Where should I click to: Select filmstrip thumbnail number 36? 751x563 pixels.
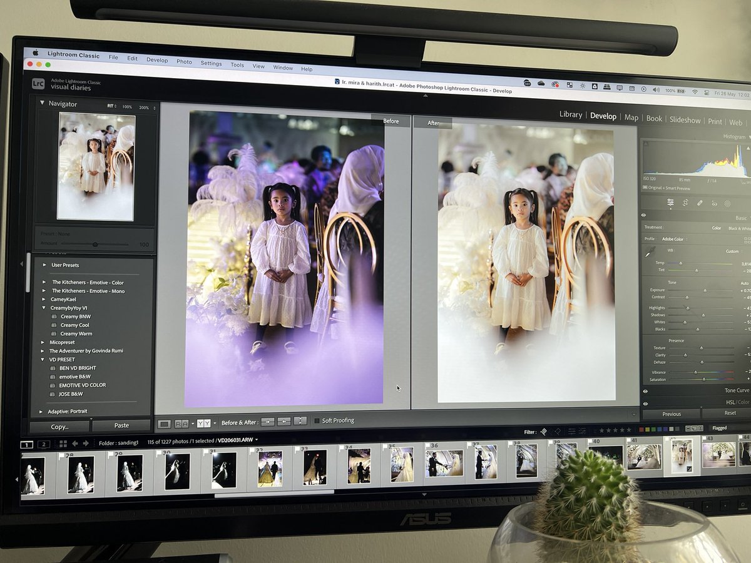444,464
